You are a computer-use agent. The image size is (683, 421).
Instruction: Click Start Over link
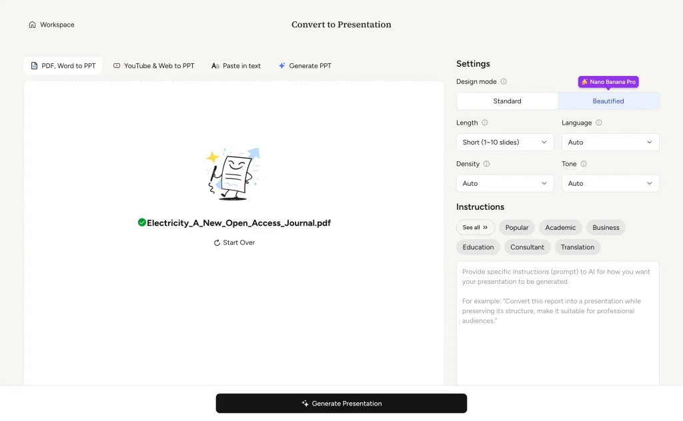[x=234, y=242]
